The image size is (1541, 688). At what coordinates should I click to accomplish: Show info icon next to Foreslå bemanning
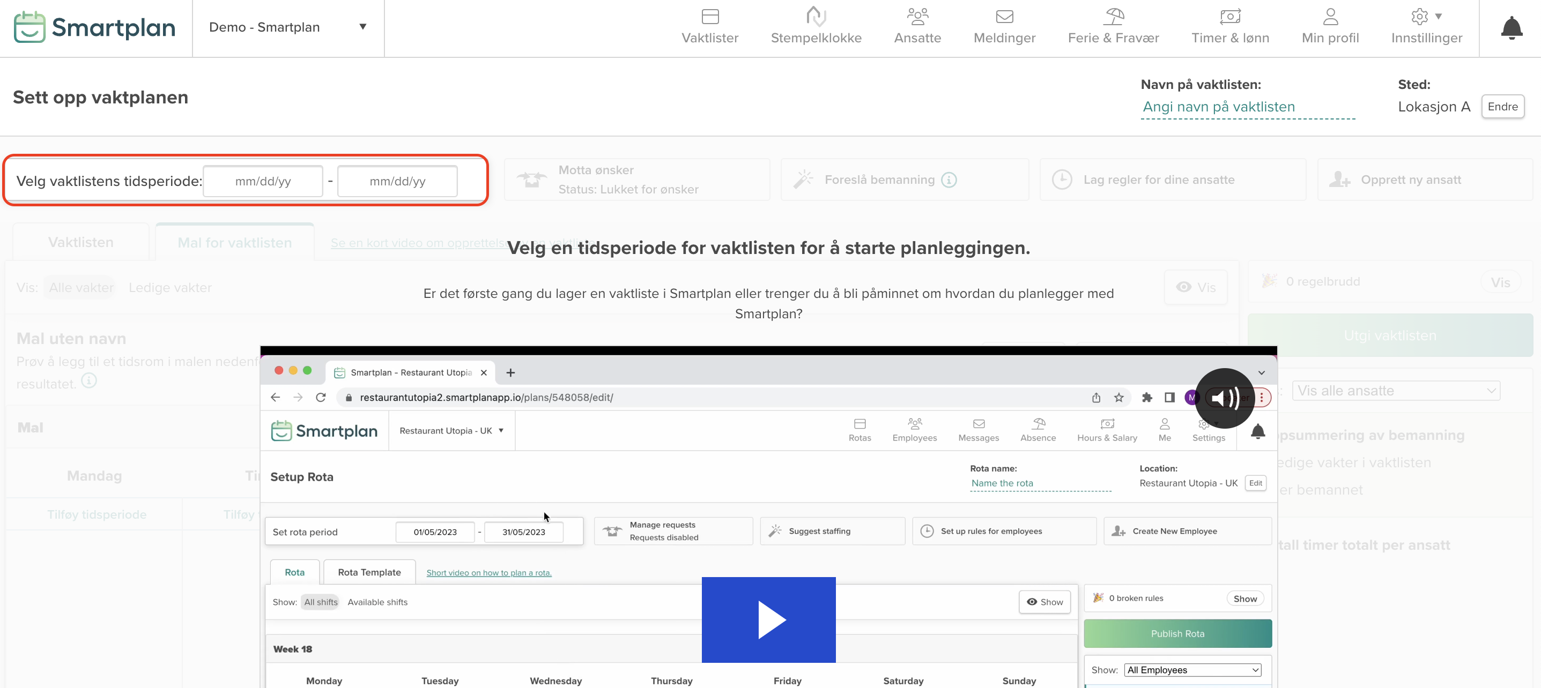pyautogui.click(x=949, y=180)
